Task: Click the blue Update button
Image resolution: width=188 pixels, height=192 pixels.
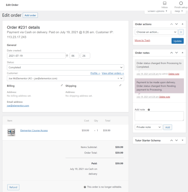Action: click(x=178, y=41)
